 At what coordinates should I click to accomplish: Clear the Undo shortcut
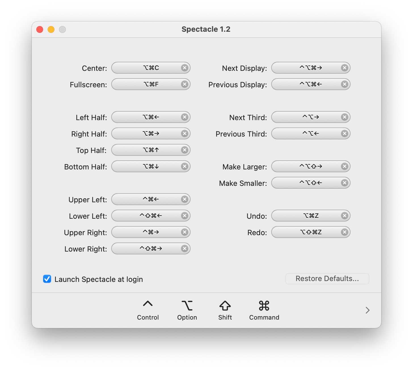[x=345, y=216]
